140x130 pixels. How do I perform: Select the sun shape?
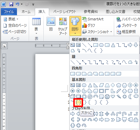coord(124,97)
